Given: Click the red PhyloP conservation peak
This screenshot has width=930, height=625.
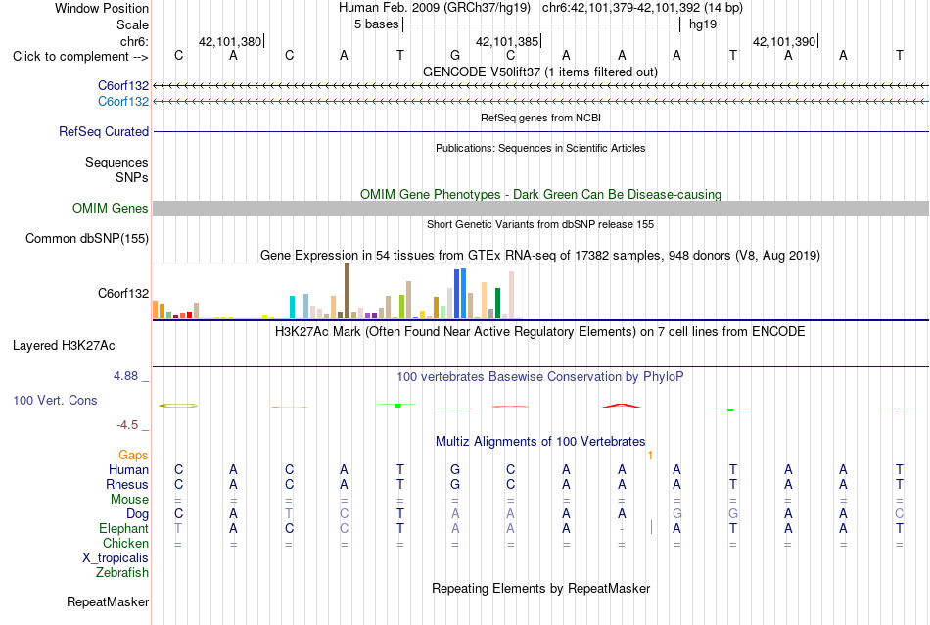Looking at the screenshot, I should (x=621, y=406).
